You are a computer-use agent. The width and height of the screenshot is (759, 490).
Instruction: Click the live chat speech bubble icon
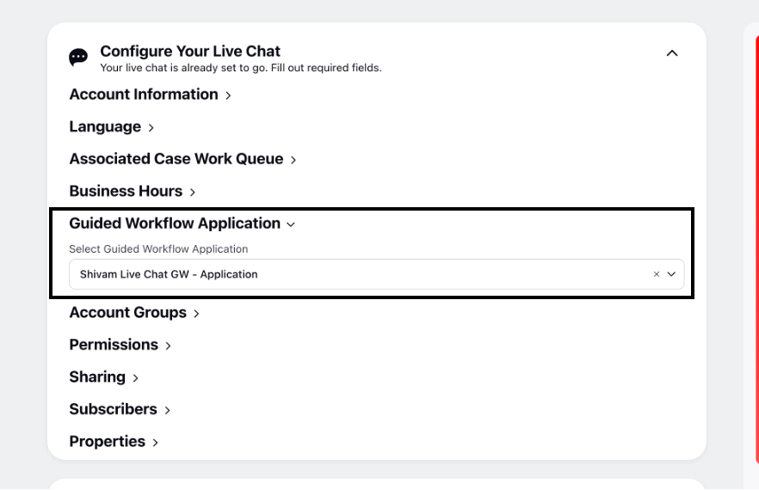78,58
